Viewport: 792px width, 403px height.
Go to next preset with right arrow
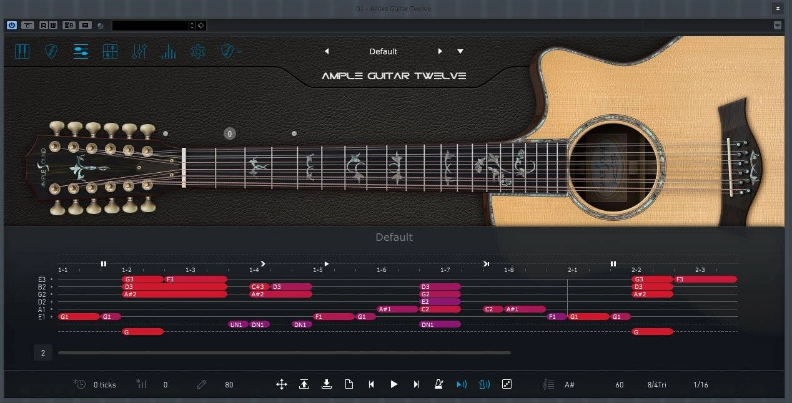pyautogui.click(x=440, y=51)
